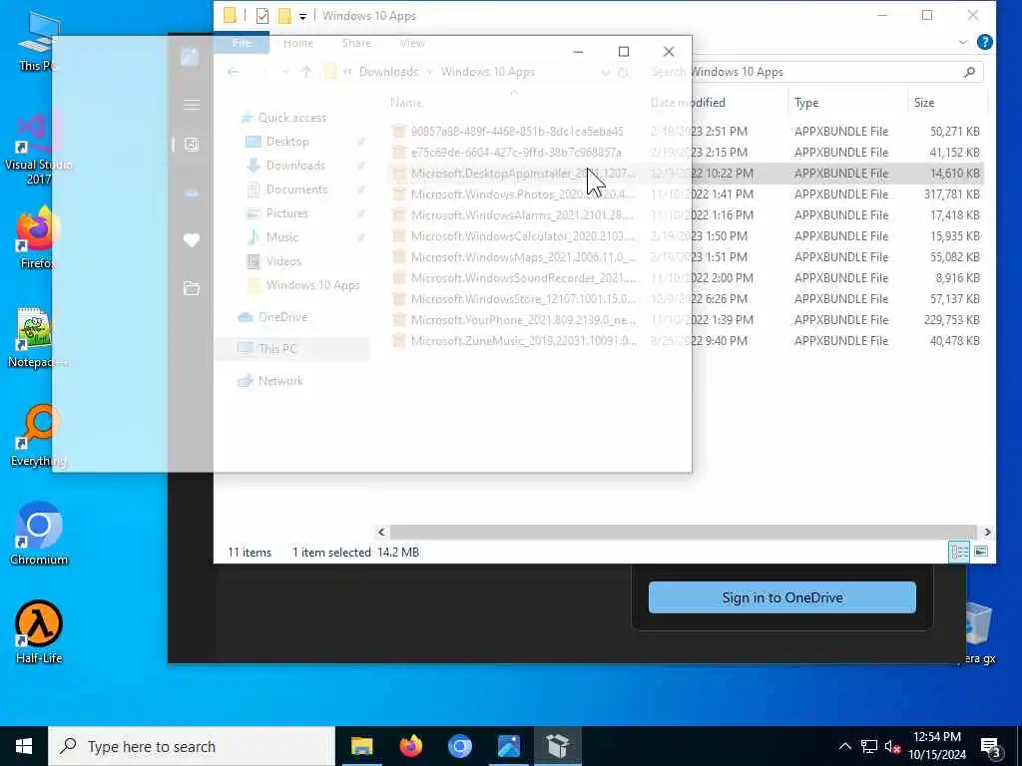Screen dimensions: 1022x766
Task: Sort files by the Name column header
Action: coord(406,103)
